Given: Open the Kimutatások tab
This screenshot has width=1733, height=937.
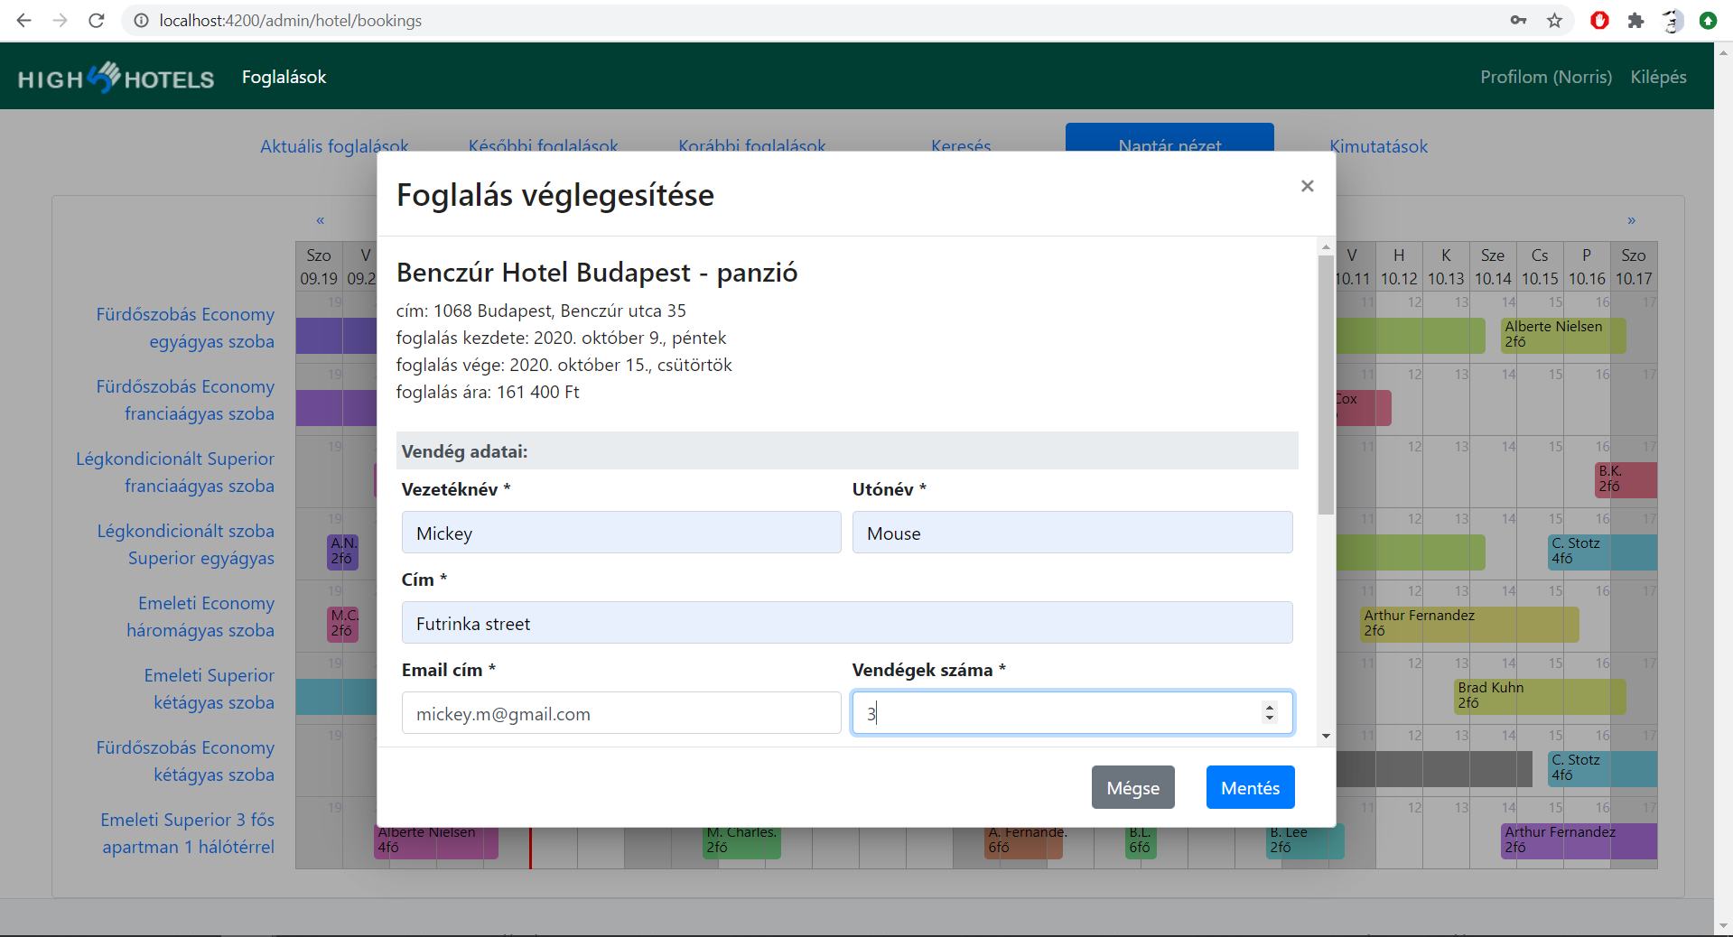Looking at the screenshot, I should coord(1378,146).
